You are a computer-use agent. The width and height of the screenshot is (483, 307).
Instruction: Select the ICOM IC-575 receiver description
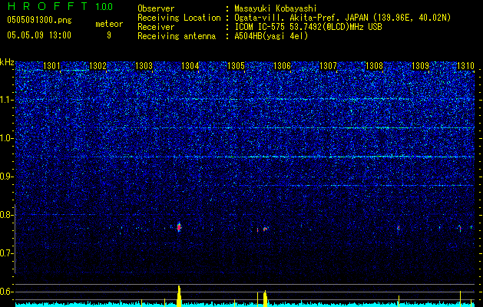[308, 27]
